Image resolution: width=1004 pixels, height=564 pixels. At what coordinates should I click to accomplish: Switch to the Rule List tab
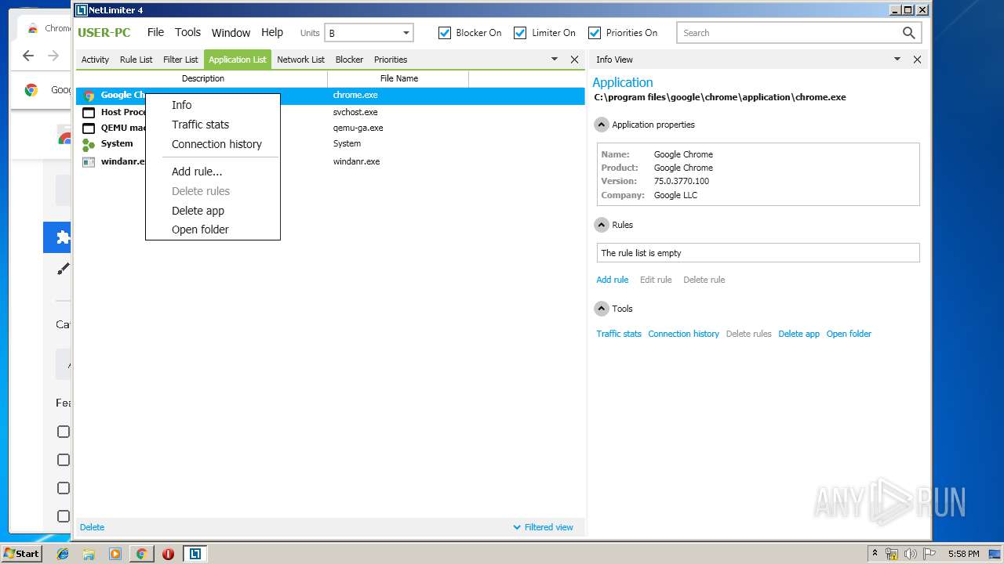136,60
